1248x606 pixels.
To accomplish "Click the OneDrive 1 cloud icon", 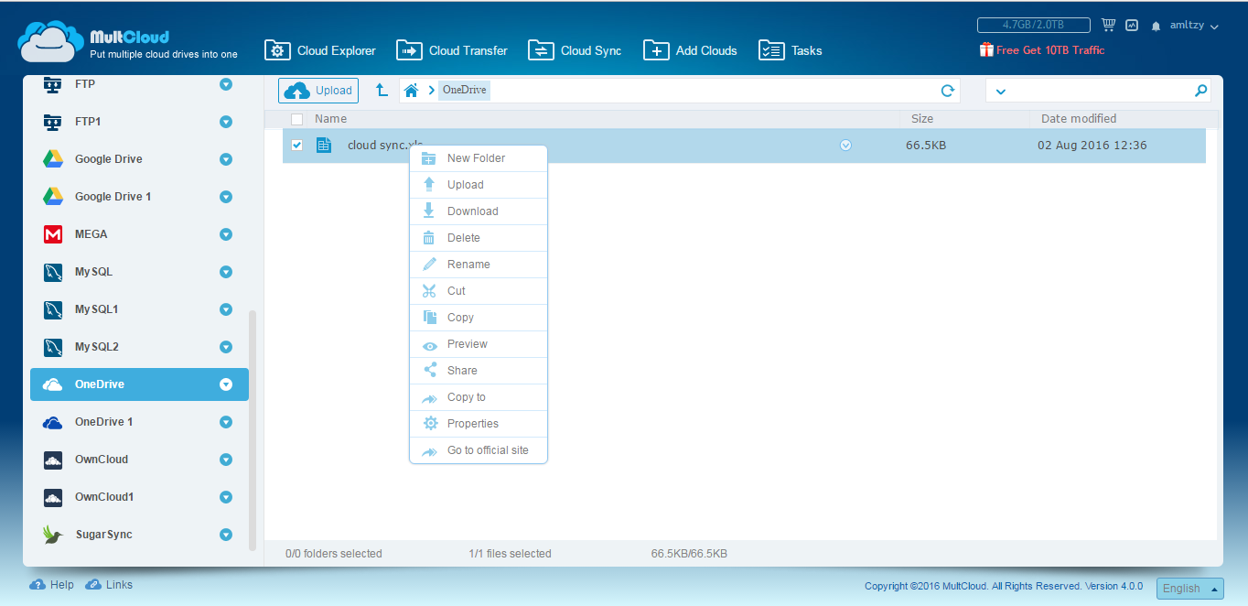I will (53, 422).
